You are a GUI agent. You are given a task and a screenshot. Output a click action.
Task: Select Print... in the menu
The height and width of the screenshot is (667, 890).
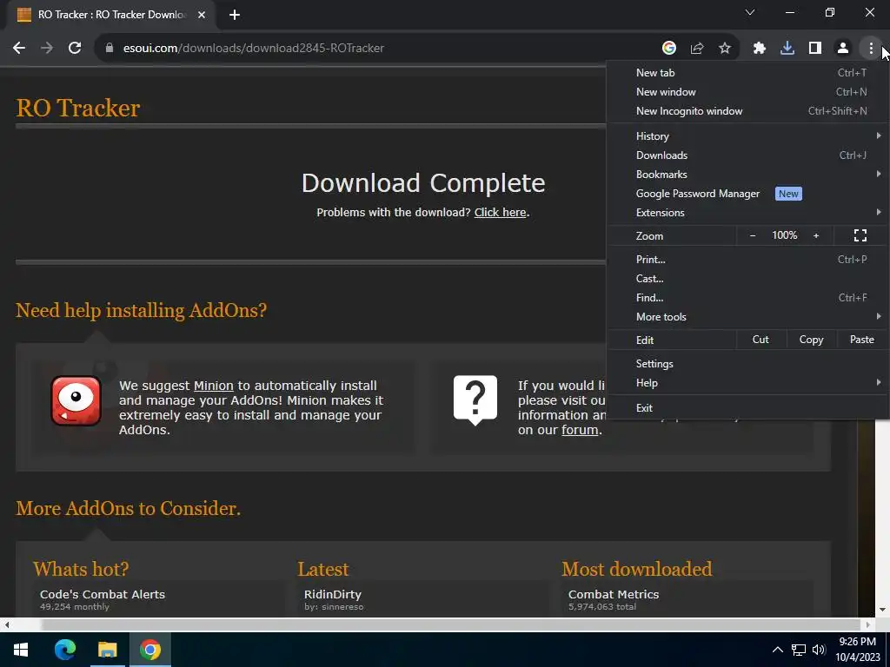pyautogui.click(x=748, y=260)
